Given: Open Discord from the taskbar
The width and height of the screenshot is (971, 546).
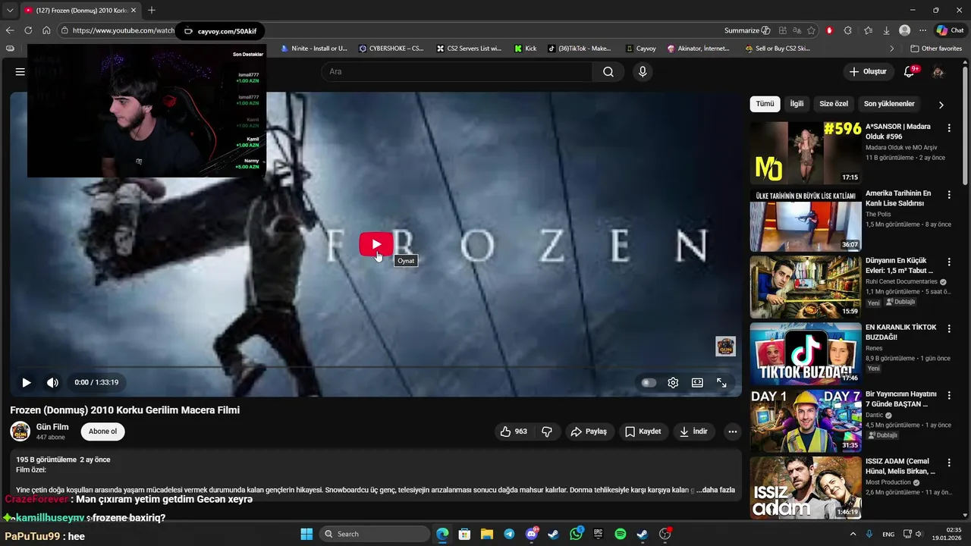Looking at the screenshot, I should (x=532, y=534).
